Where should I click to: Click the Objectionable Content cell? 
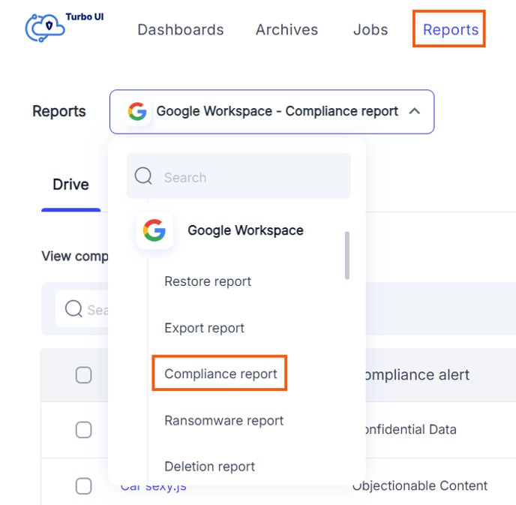click(420, 486)
